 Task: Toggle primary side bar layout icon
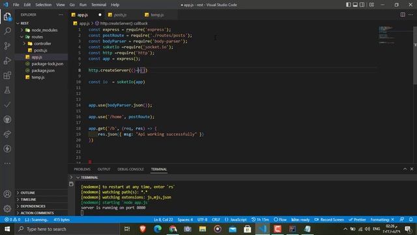[x=348, y=5]
